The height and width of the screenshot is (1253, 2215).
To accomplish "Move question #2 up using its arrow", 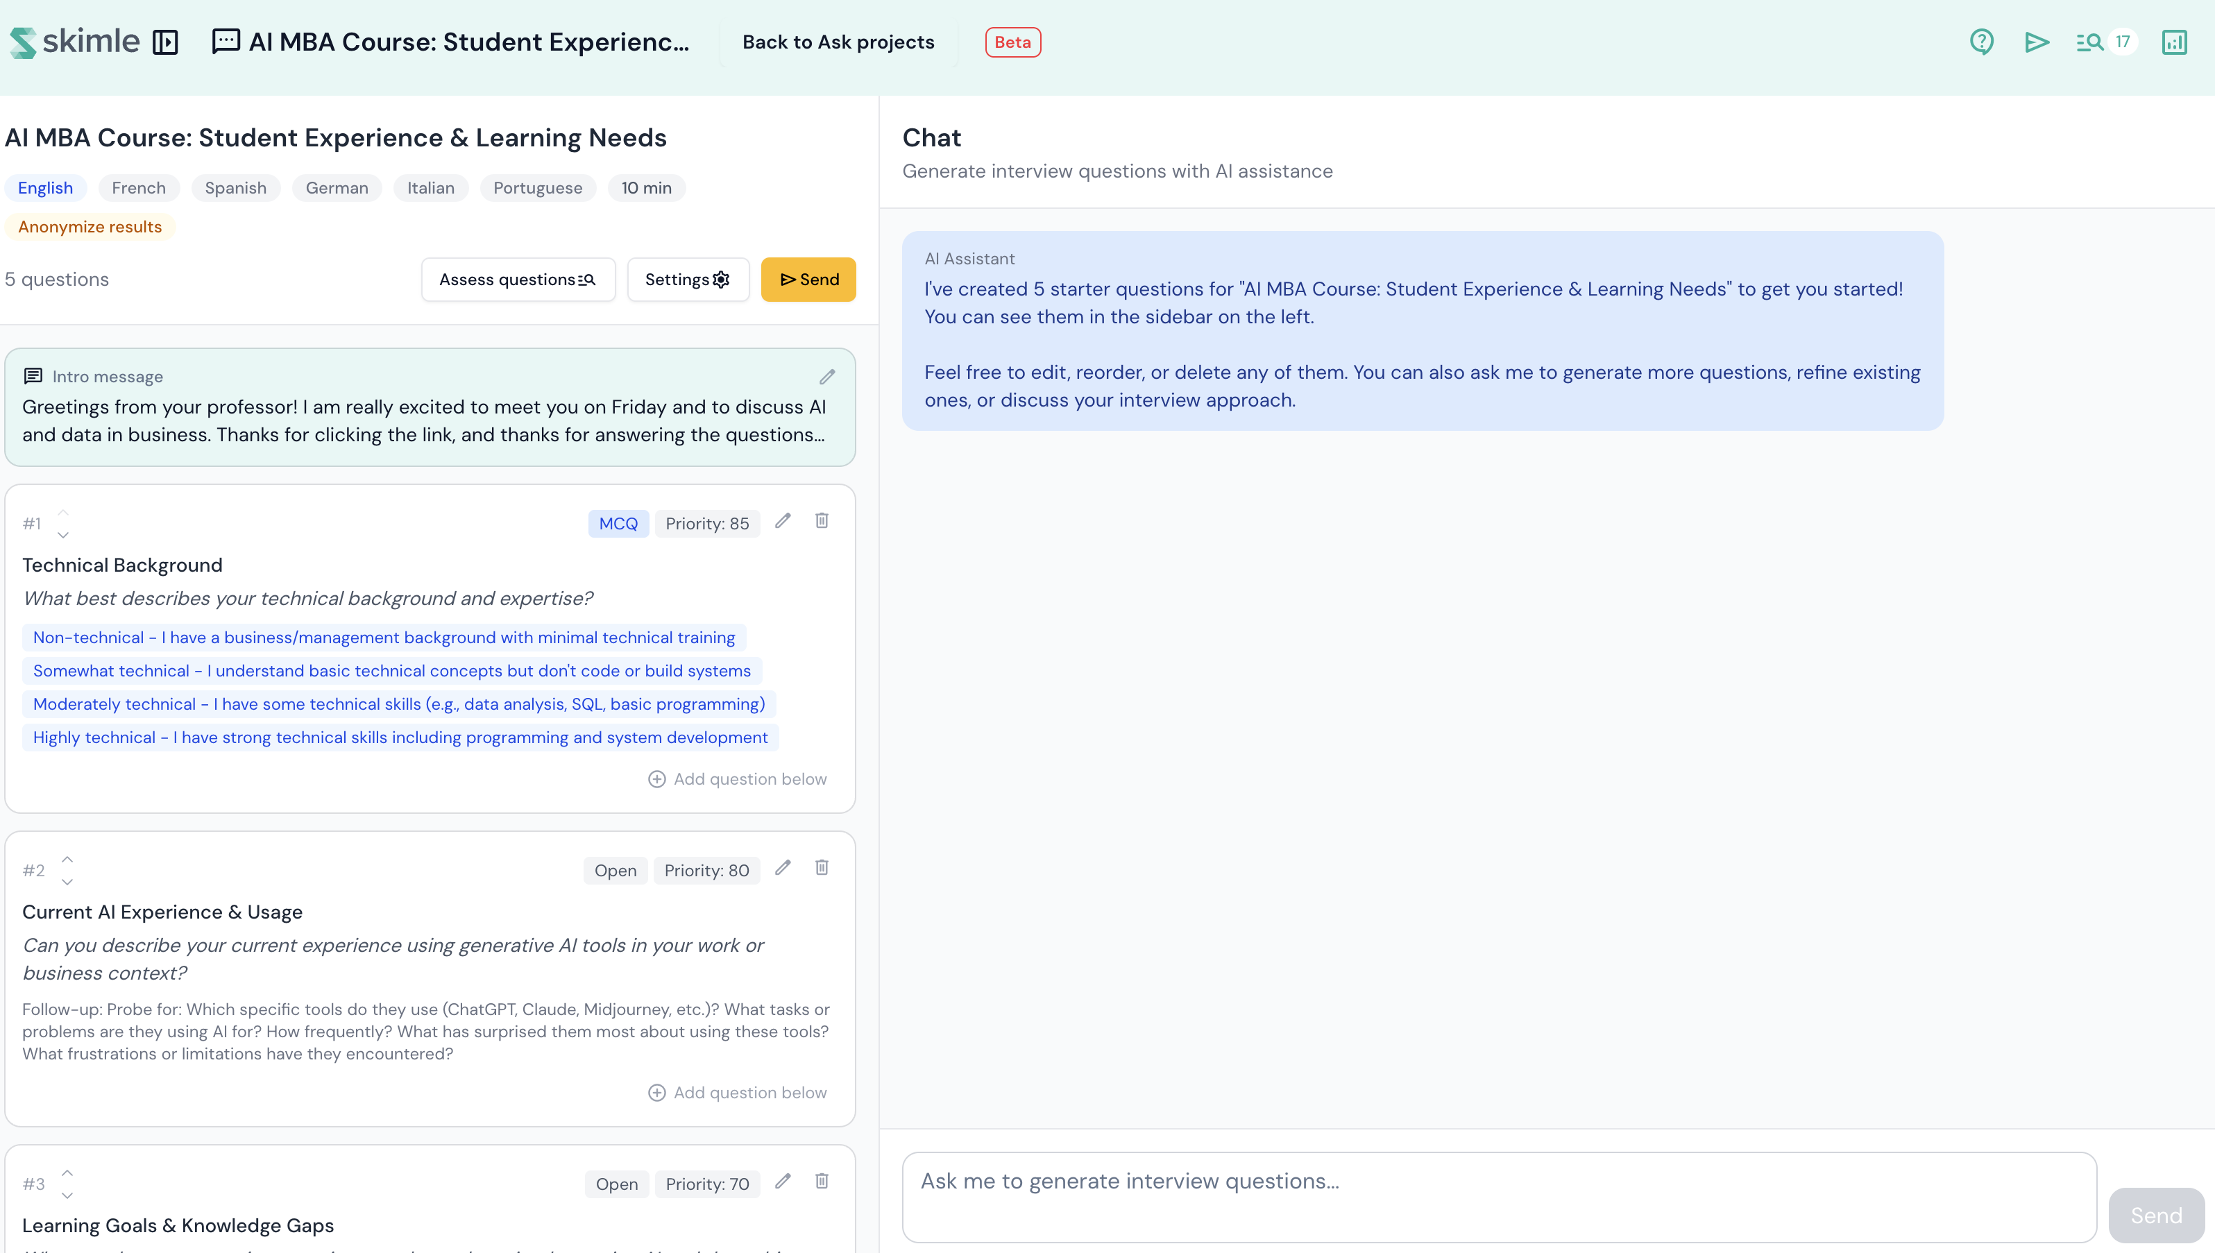I will (x=66, y=858).
